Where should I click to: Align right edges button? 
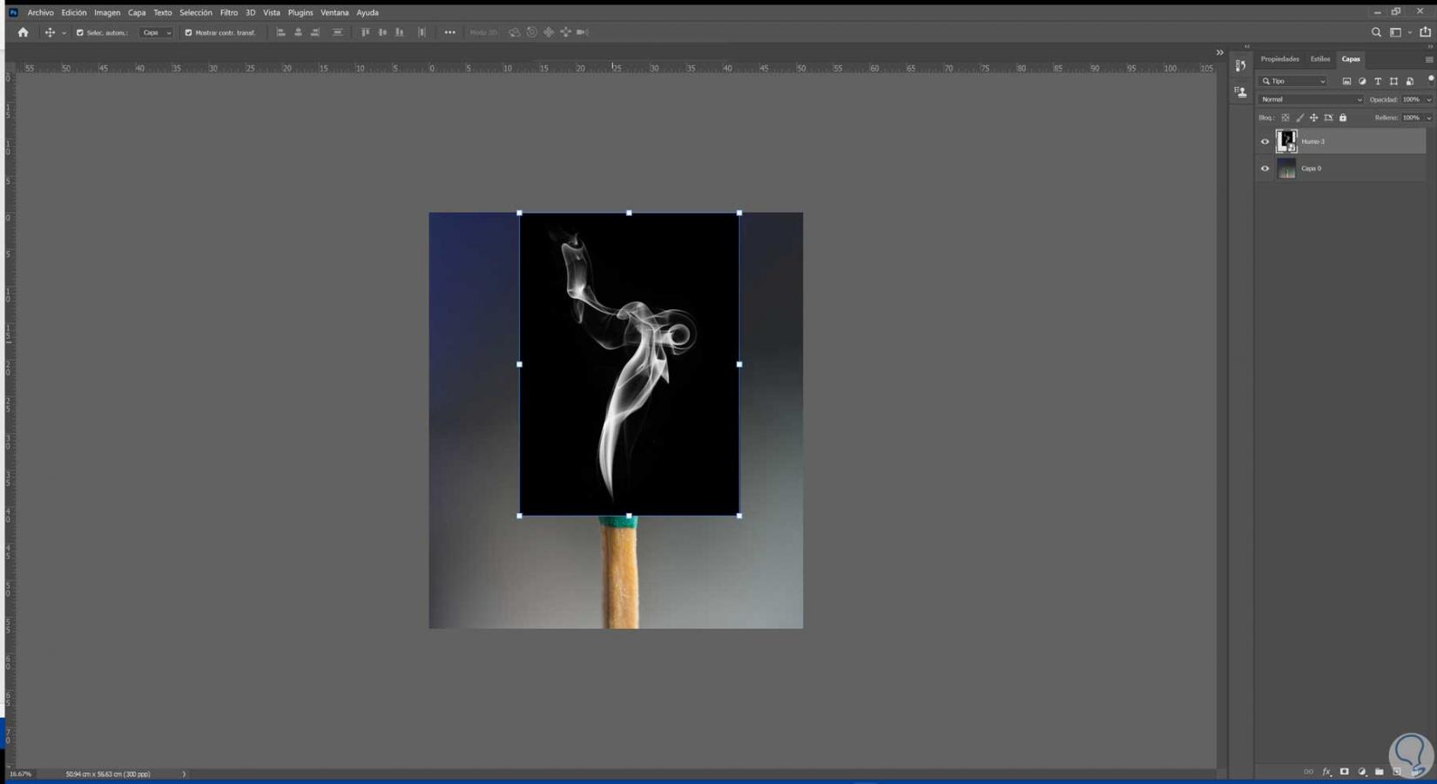[315, 32]
